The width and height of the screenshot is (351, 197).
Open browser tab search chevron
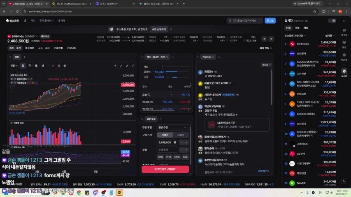(4, 4)
